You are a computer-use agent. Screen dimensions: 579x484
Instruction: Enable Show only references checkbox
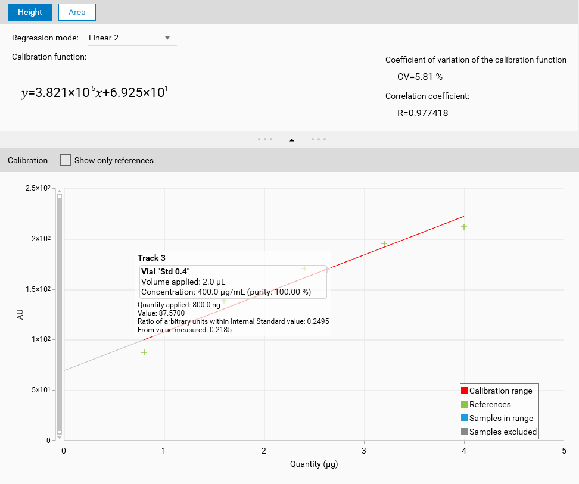pos(66,160)
